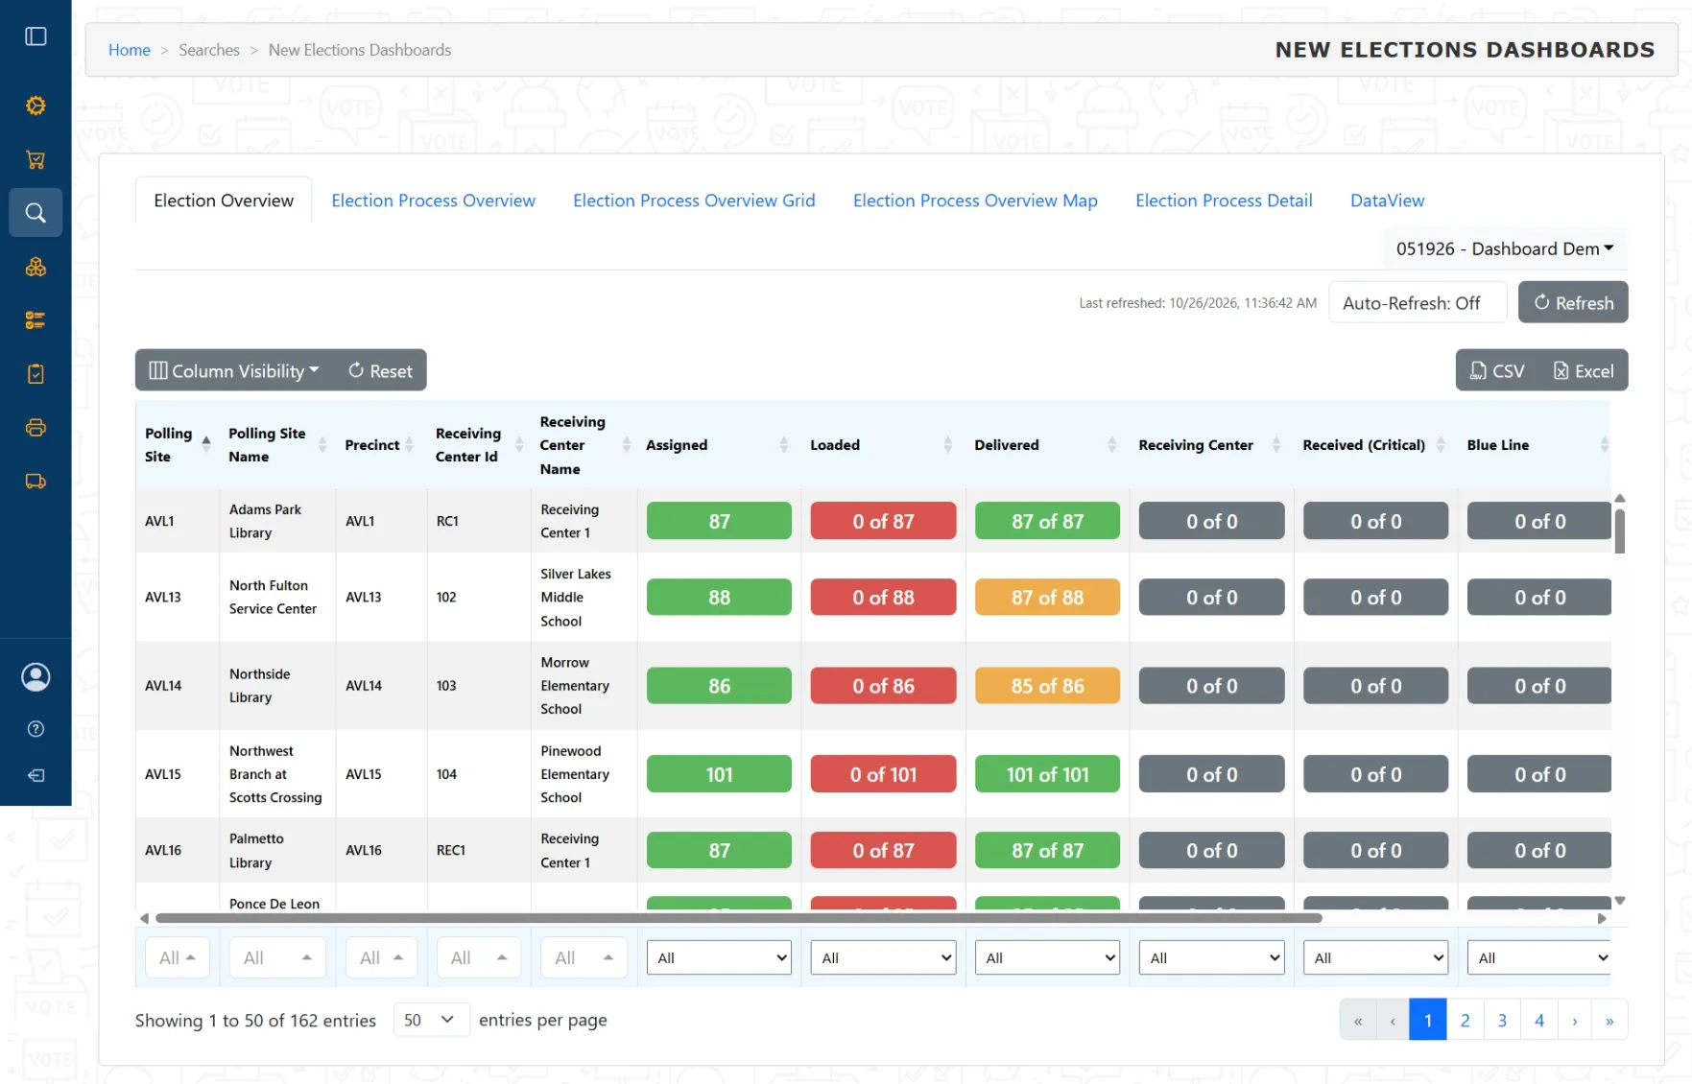1692x1084 pixels.
Task: Switch to Election Process Overview Grid tab
Action: coord(694,200)
